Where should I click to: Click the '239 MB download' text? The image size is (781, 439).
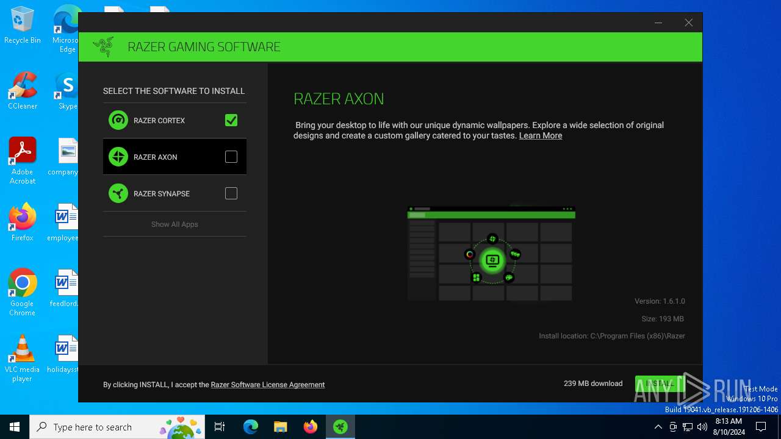tap(593, 384)
